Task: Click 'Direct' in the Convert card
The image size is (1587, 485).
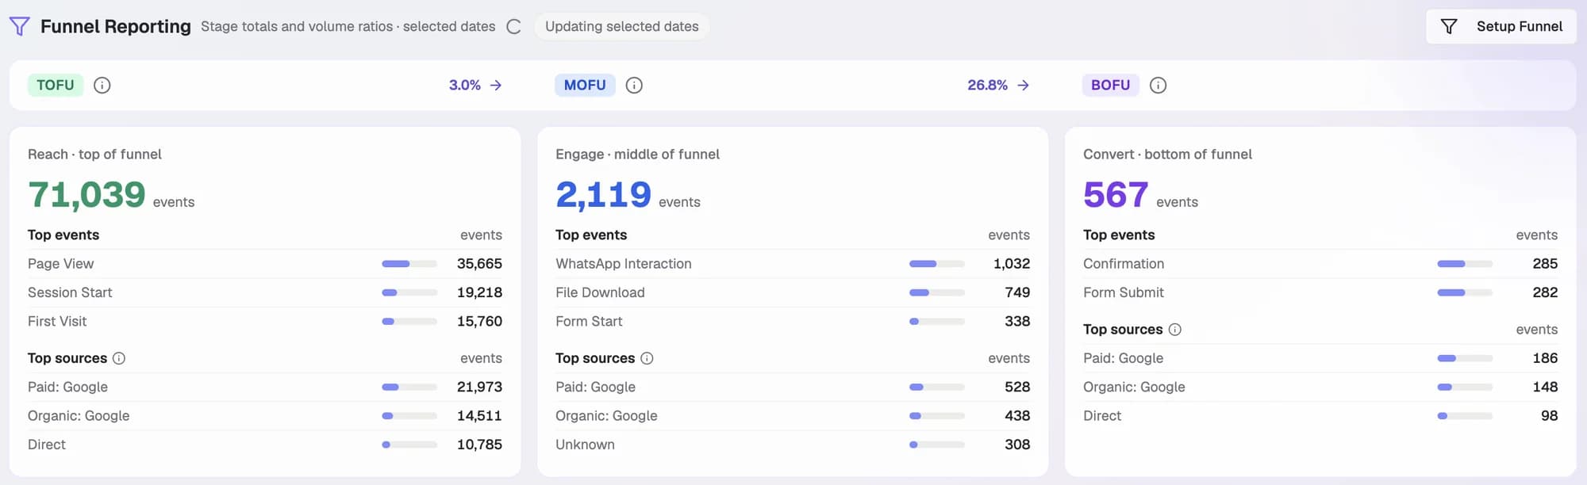Action: 1102,415
